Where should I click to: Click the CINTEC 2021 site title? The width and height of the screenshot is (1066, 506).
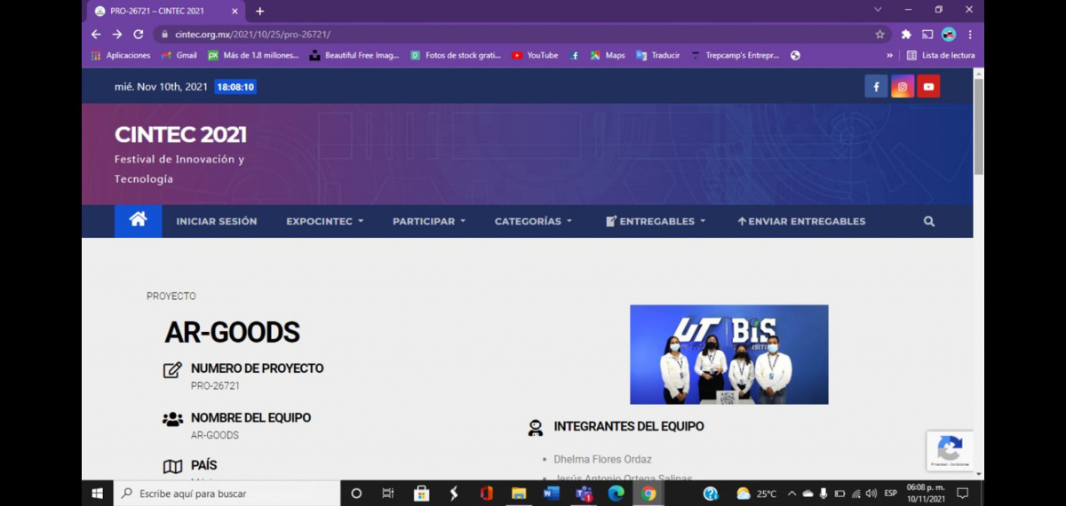point(180,135)
